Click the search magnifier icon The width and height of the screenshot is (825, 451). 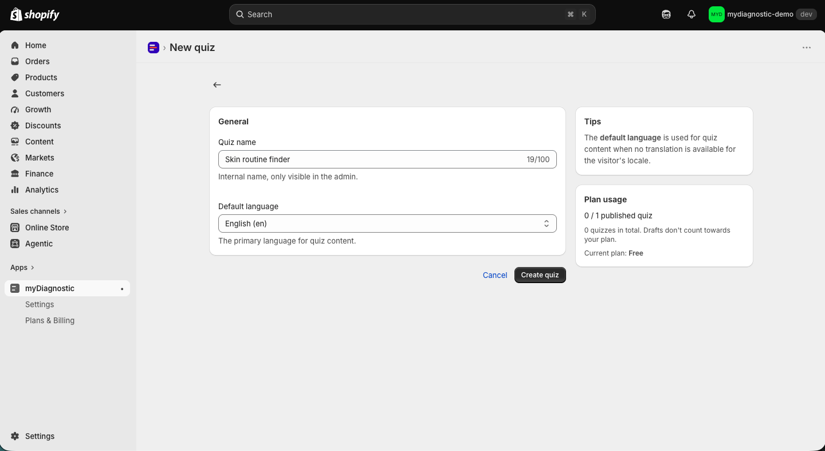point(240,14)
